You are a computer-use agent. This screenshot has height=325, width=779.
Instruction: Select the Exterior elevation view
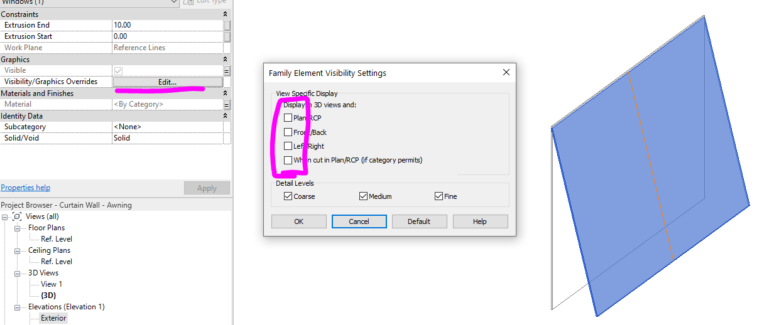pos(53,318)
